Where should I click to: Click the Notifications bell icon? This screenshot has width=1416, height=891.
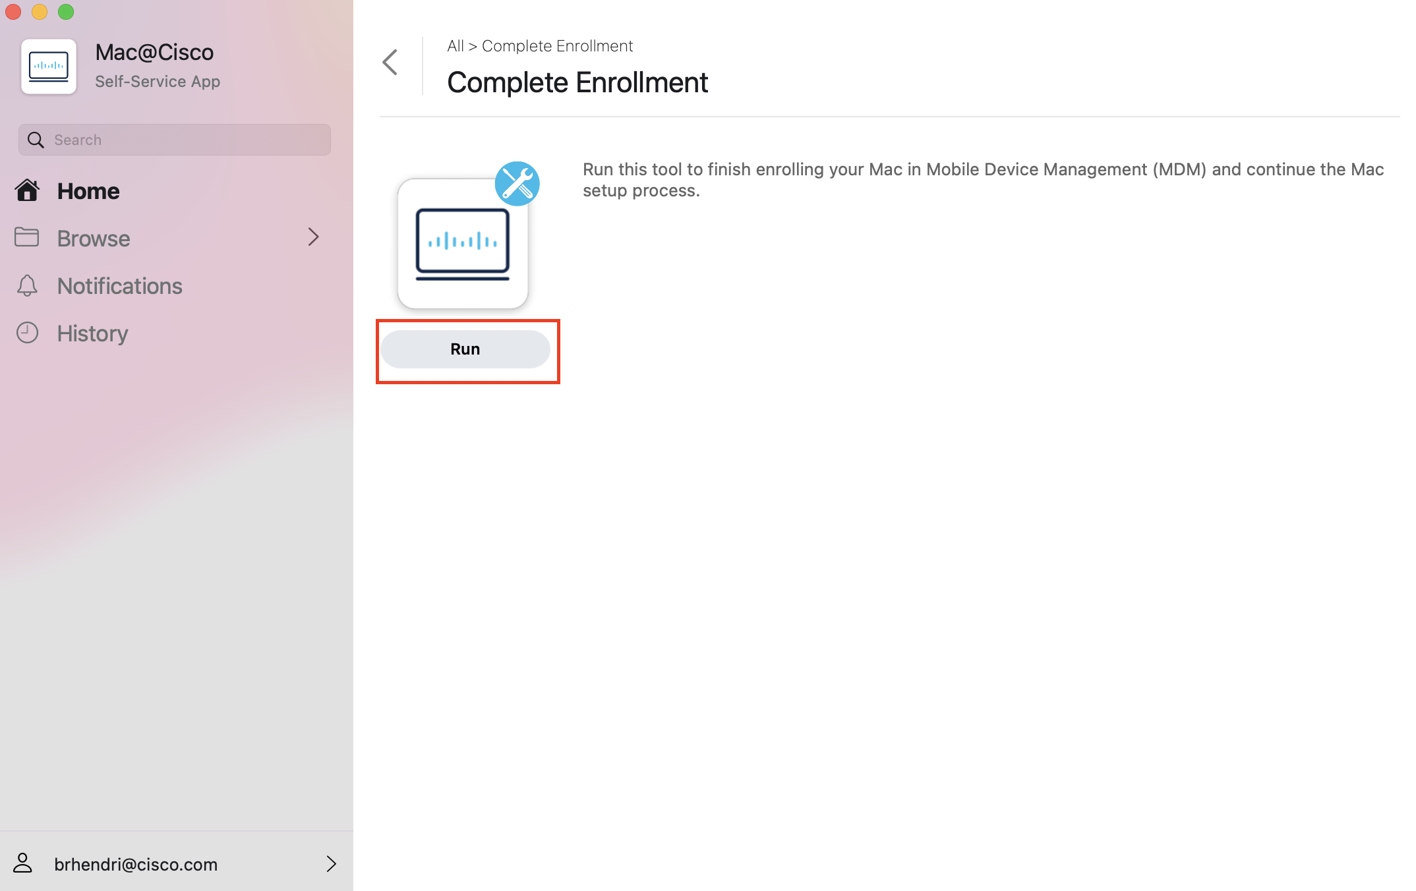pos(27,285)
